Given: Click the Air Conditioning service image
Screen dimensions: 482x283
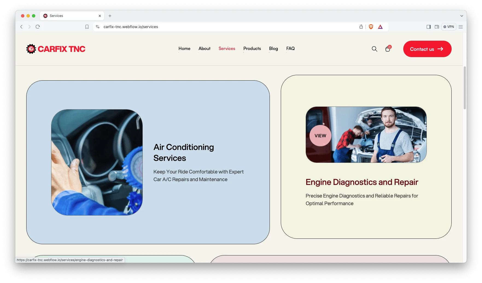Looking at the screenshot, I should (x=97, y=162).
